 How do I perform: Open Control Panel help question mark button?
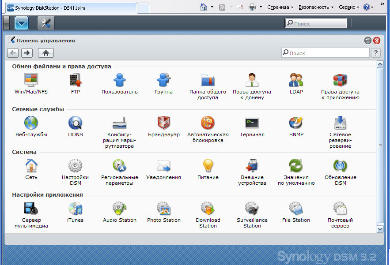tap(376, 53)
